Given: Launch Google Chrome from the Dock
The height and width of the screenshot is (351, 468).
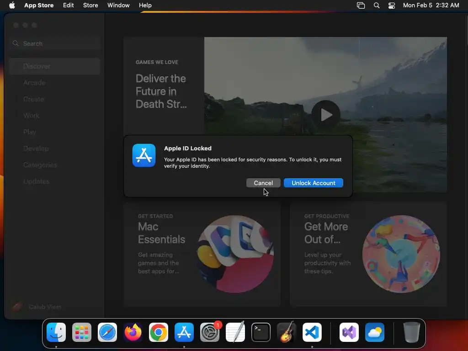Looking at the screenshot, I should coord(159,332).
